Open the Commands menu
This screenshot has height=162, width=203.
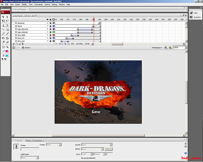pyautogui.click(x=38, y=5)
